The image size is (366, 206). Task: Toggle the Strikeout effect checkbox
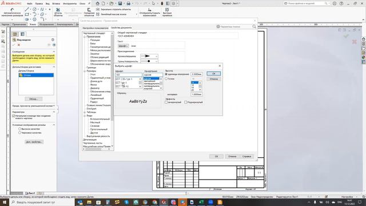click(166, 102)
